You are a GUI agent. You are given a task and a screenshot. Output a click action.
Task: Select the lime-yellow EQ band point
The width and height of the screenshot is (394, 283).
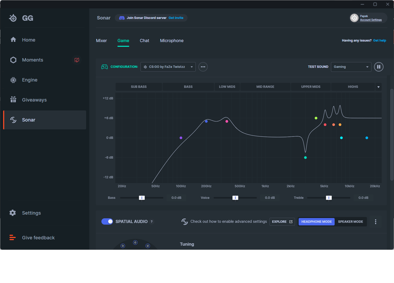click(x=316, y=118)
